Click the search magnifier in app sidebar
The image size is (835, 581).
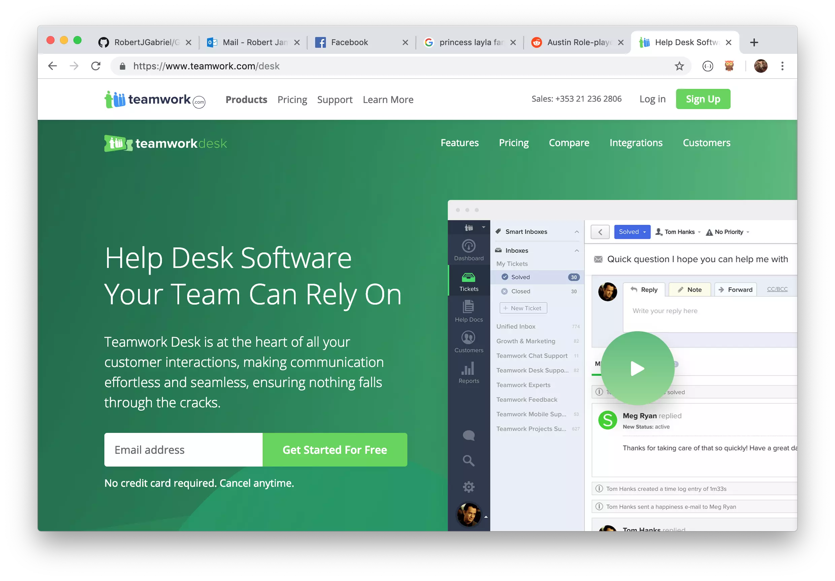point(468,460)
